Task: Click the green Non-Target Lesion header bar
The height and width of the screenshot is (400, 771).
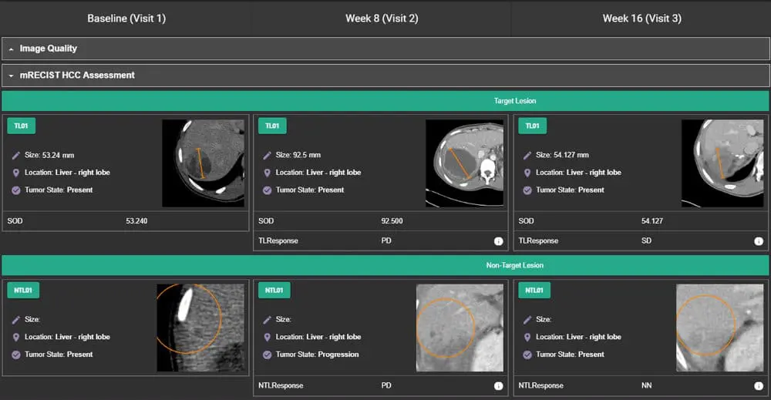Action: coord(385,266)
